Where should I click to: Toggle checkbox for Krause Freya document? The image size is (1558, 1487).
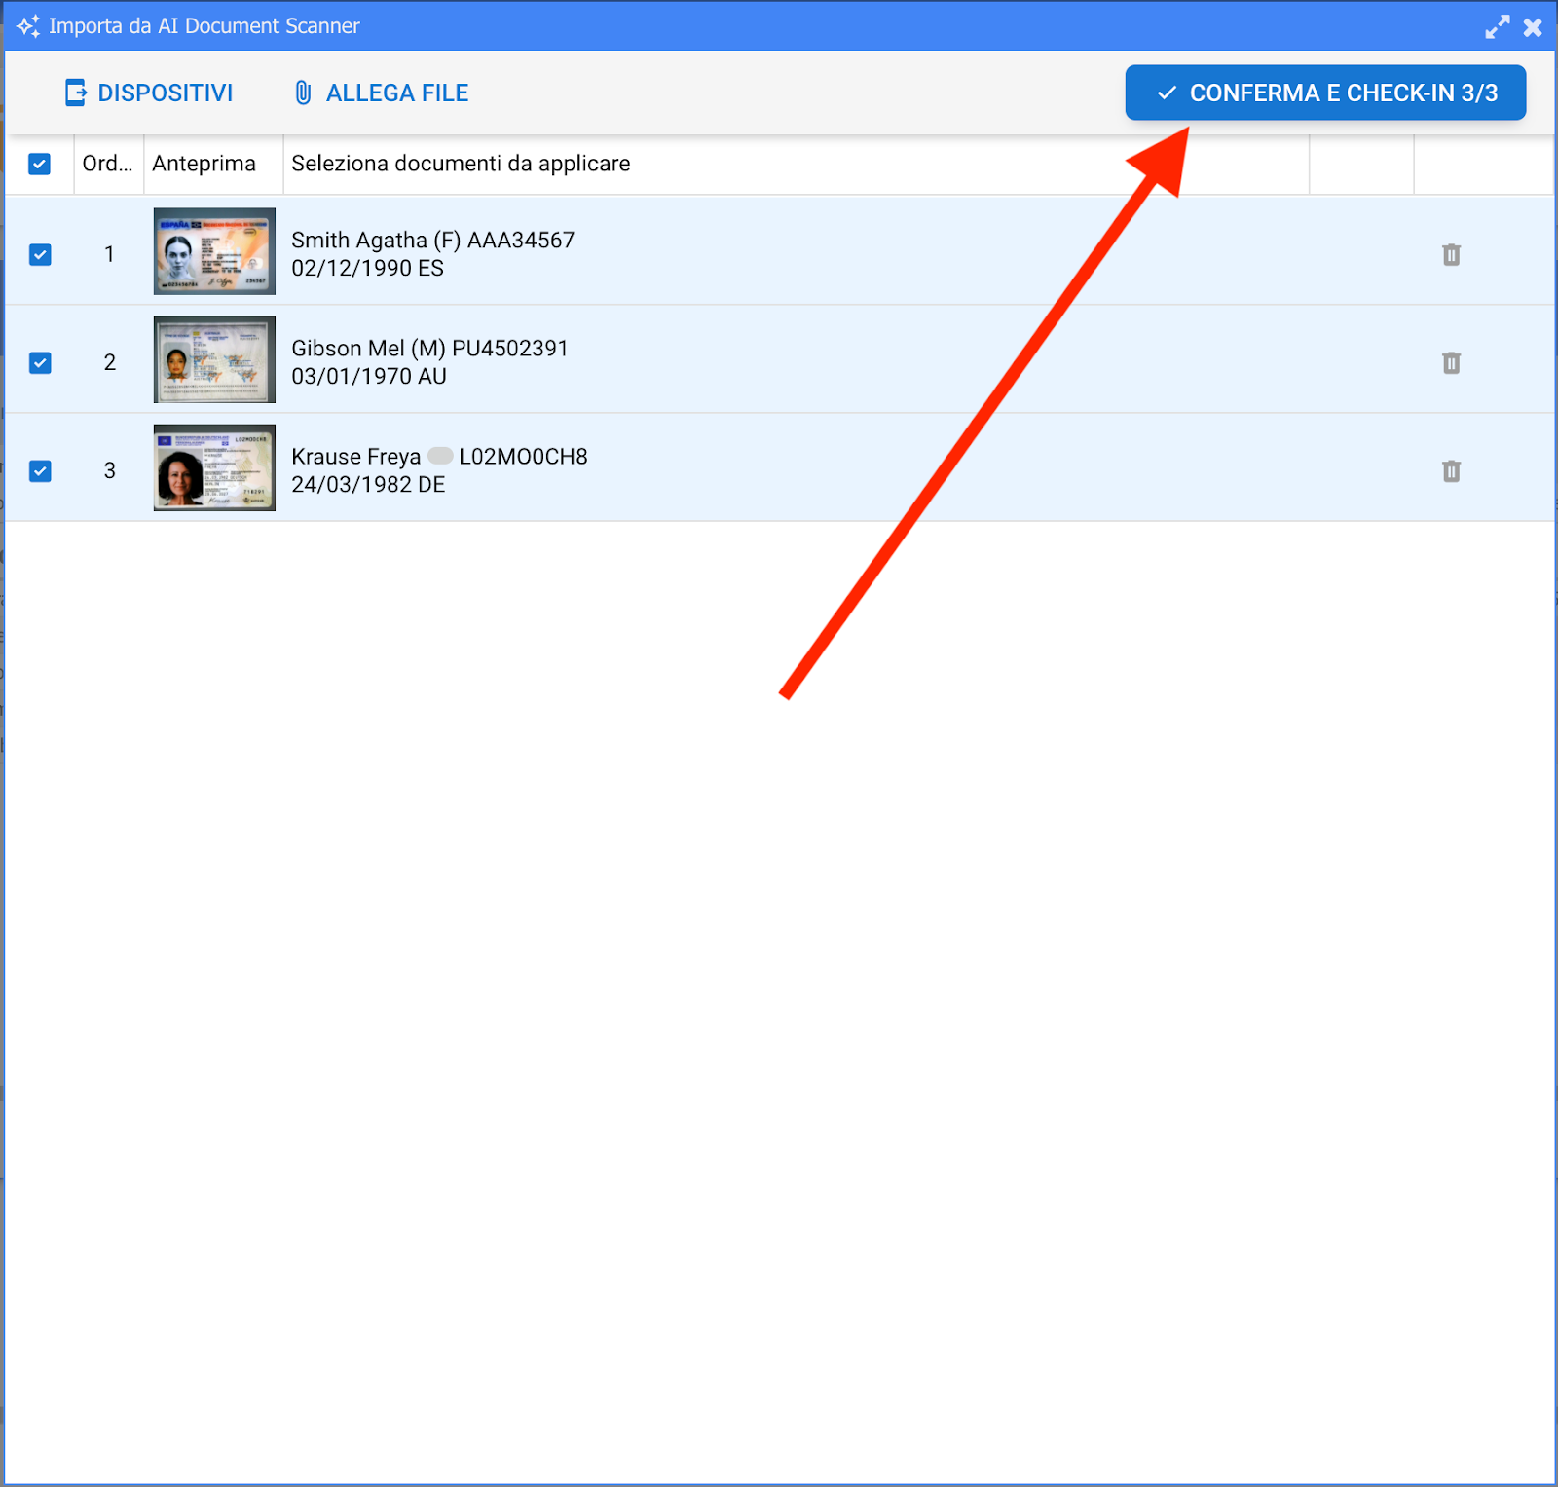40,471
